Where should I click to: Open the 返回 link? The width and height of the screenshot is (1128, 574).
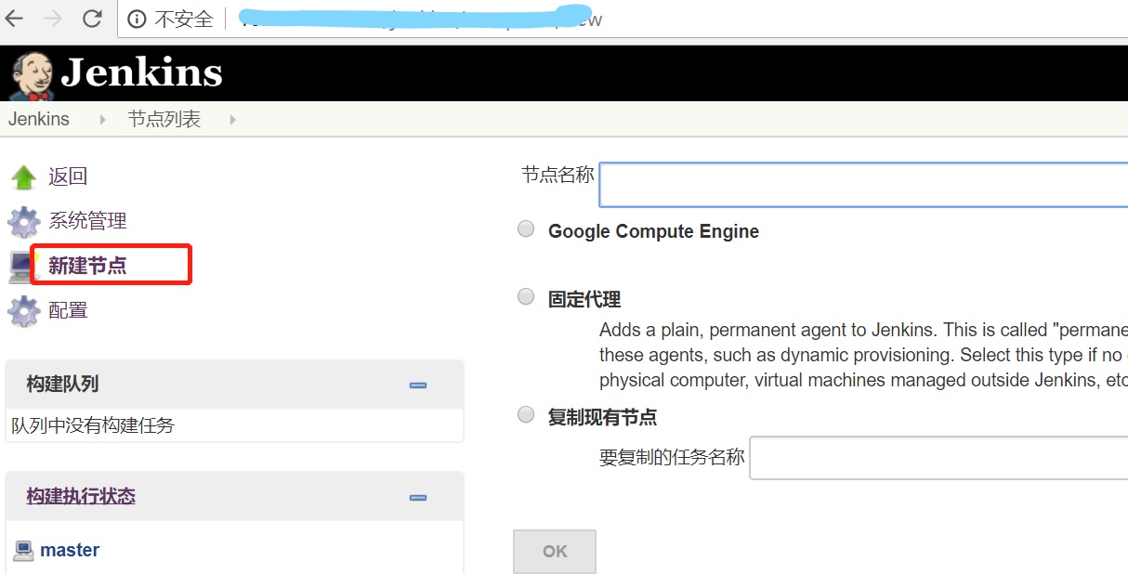[x=68, y=176]
